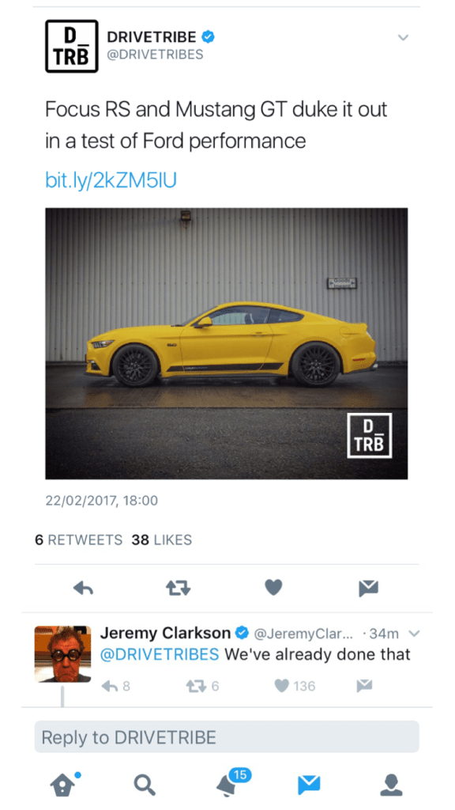The image size is (455, 810).
Task: Open the Messages tab
Action: click(309, 785)
